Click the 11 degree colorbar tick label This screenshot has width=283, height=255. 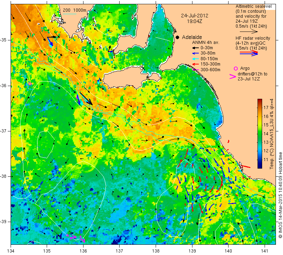266,160
